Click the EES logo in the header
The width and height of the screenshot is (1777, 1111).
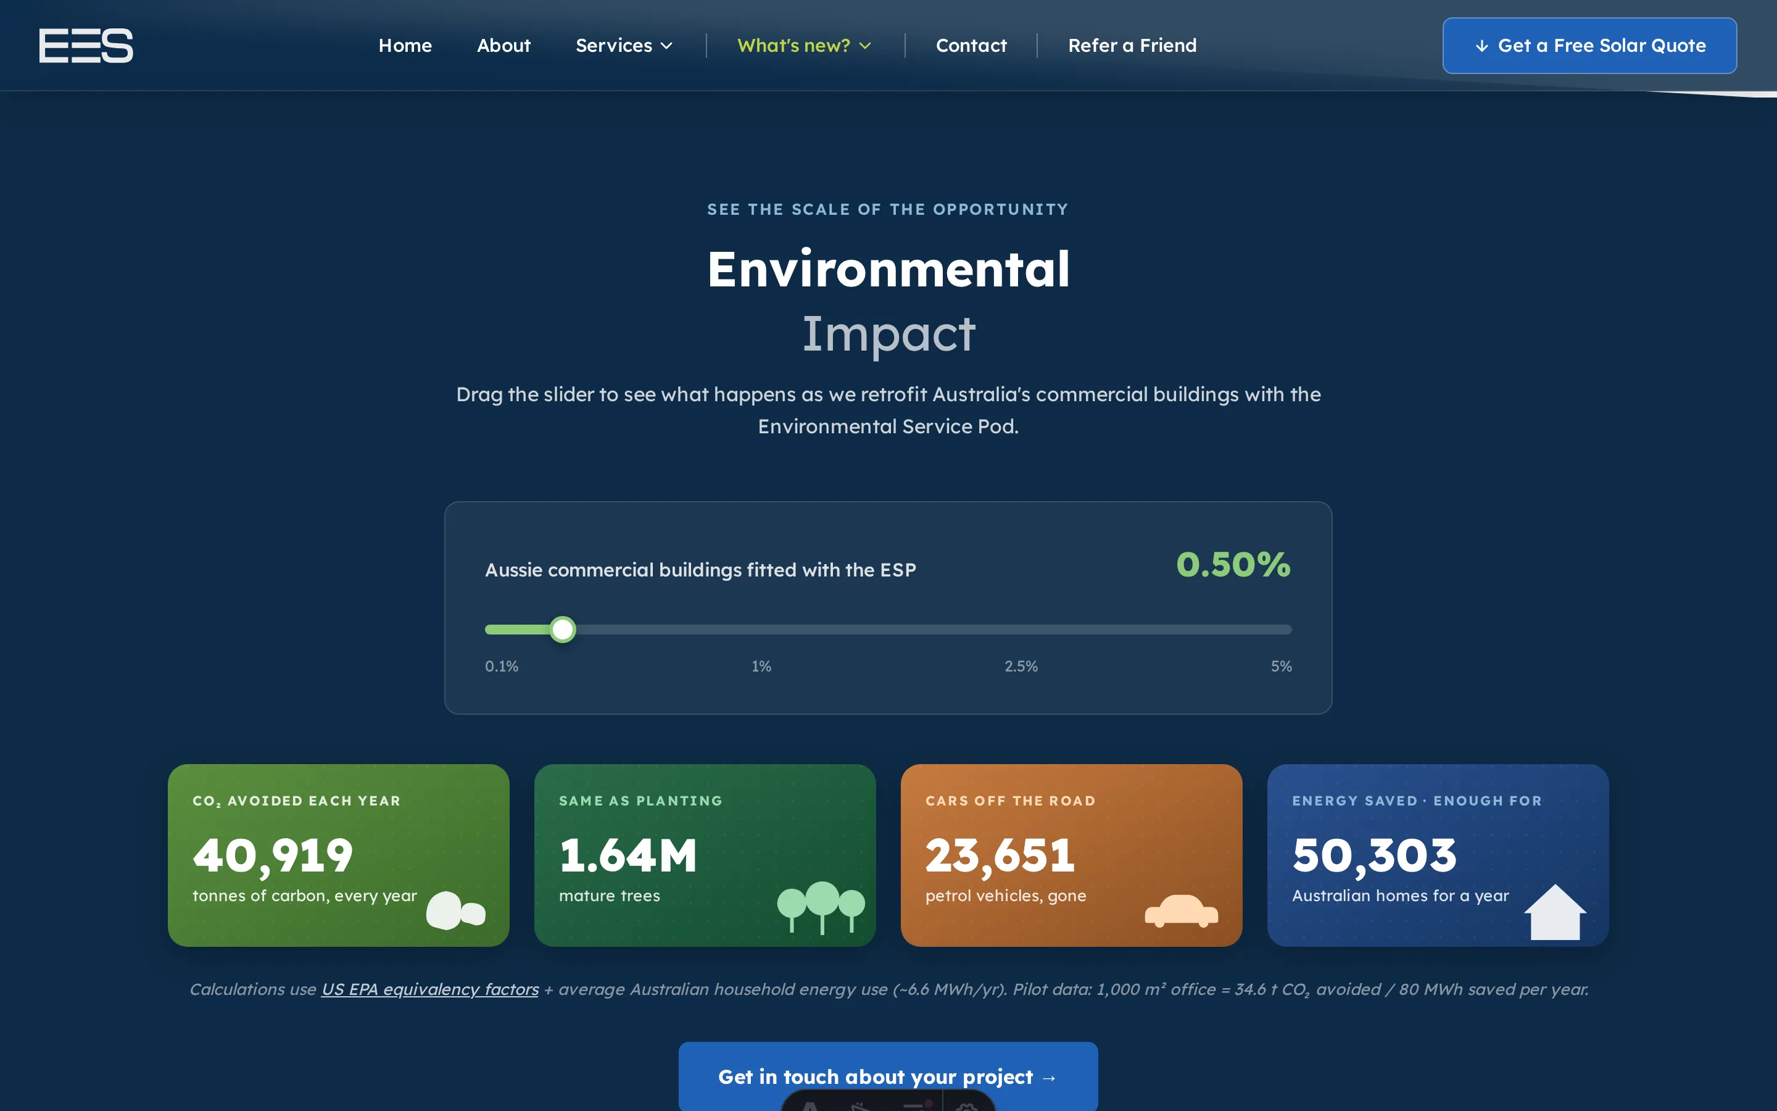(86, 46)
